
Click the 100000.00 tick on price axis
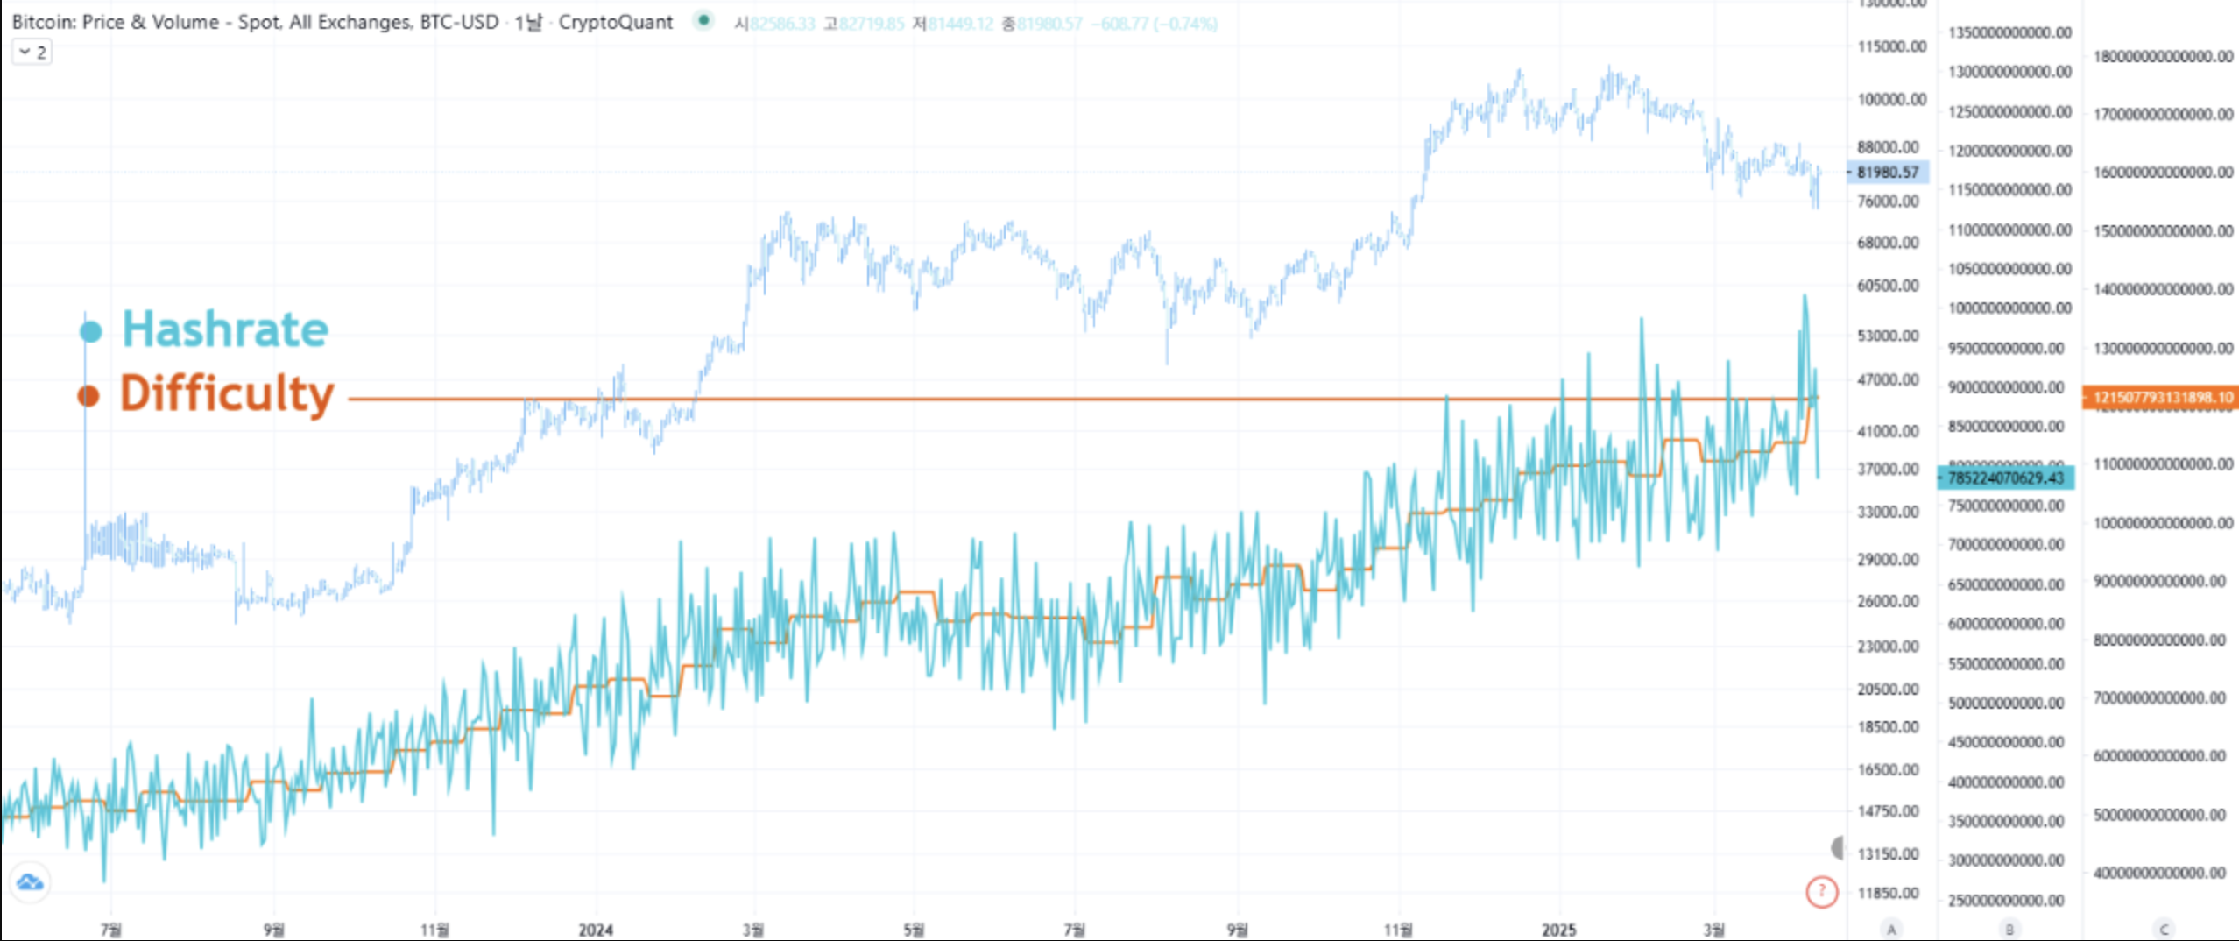pos(1891,100)
